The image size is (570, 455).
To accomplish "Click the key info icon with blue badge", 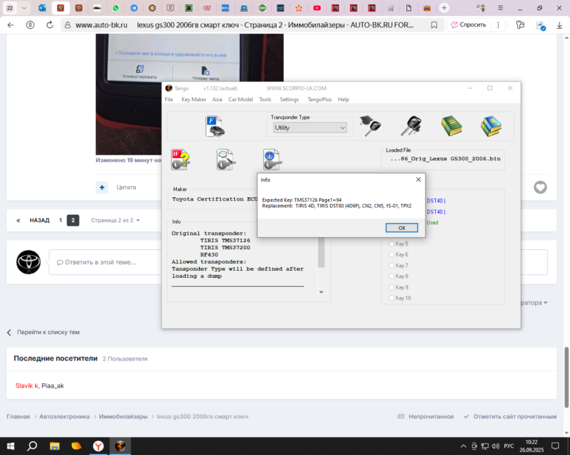I will [272, 160].
